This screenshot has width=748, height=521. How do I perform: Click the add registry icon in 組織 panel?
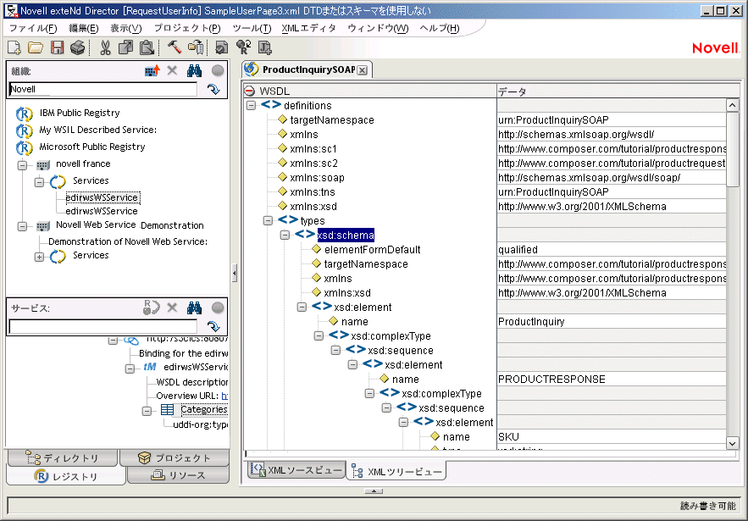click(x=152, y=71)
